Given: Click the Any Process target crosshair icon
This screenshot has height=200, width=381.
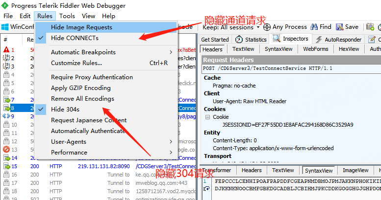Looking at the screenshot, I should point(267,27).
